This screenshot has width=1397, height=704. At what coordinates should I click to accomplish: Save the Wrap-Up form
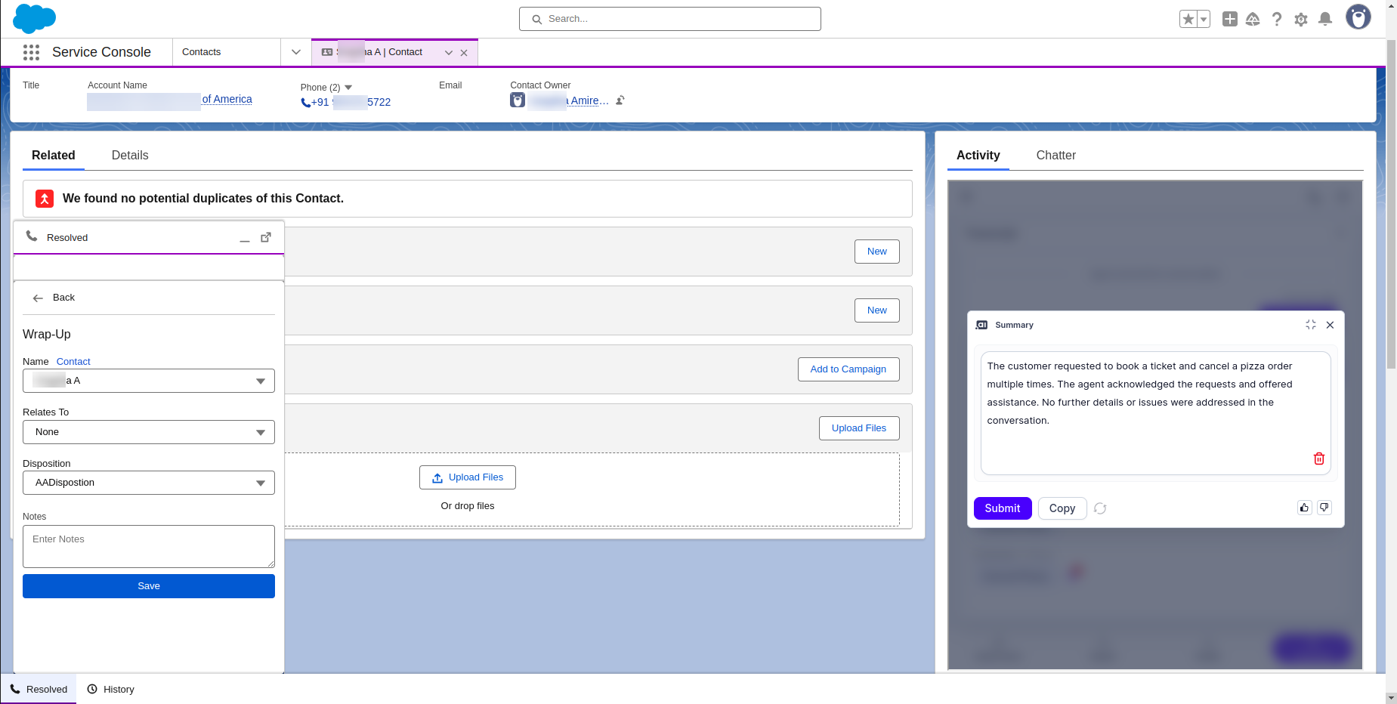pyautogui.click(x=149, y=586)
